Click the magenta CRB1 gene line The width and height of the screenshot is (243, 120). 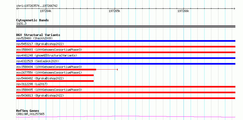click(x=126, y=117)
